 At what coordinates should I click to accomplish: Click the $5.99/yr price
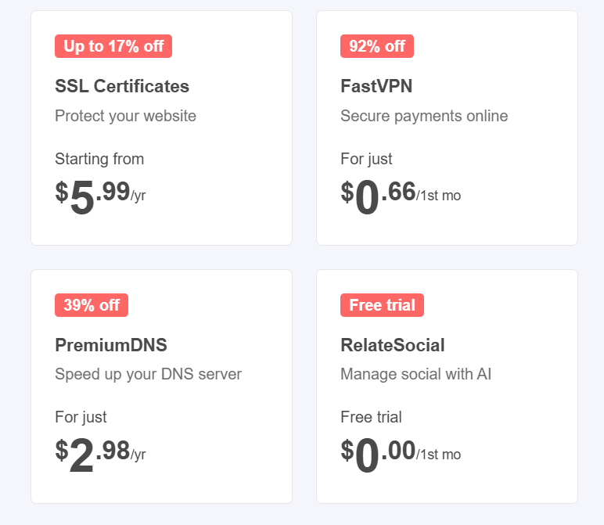tap(101, 196)
